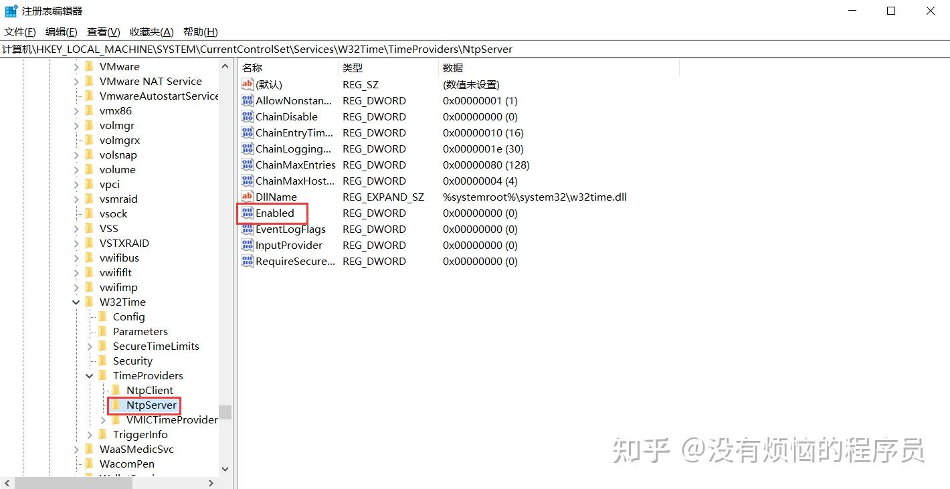Click the binary icon beside EventLogFlags
Viewport: 950px width, 489px height.
coord(247,229)
